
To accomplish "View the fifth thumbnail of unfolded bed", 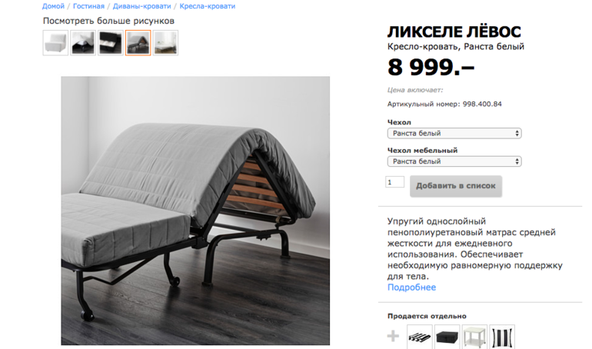I will (166, 42).
